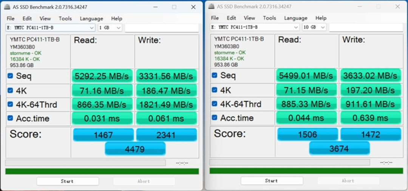Click the AS SSD app icon in right window title bar

pyautogui.click(x=212, y=6)
